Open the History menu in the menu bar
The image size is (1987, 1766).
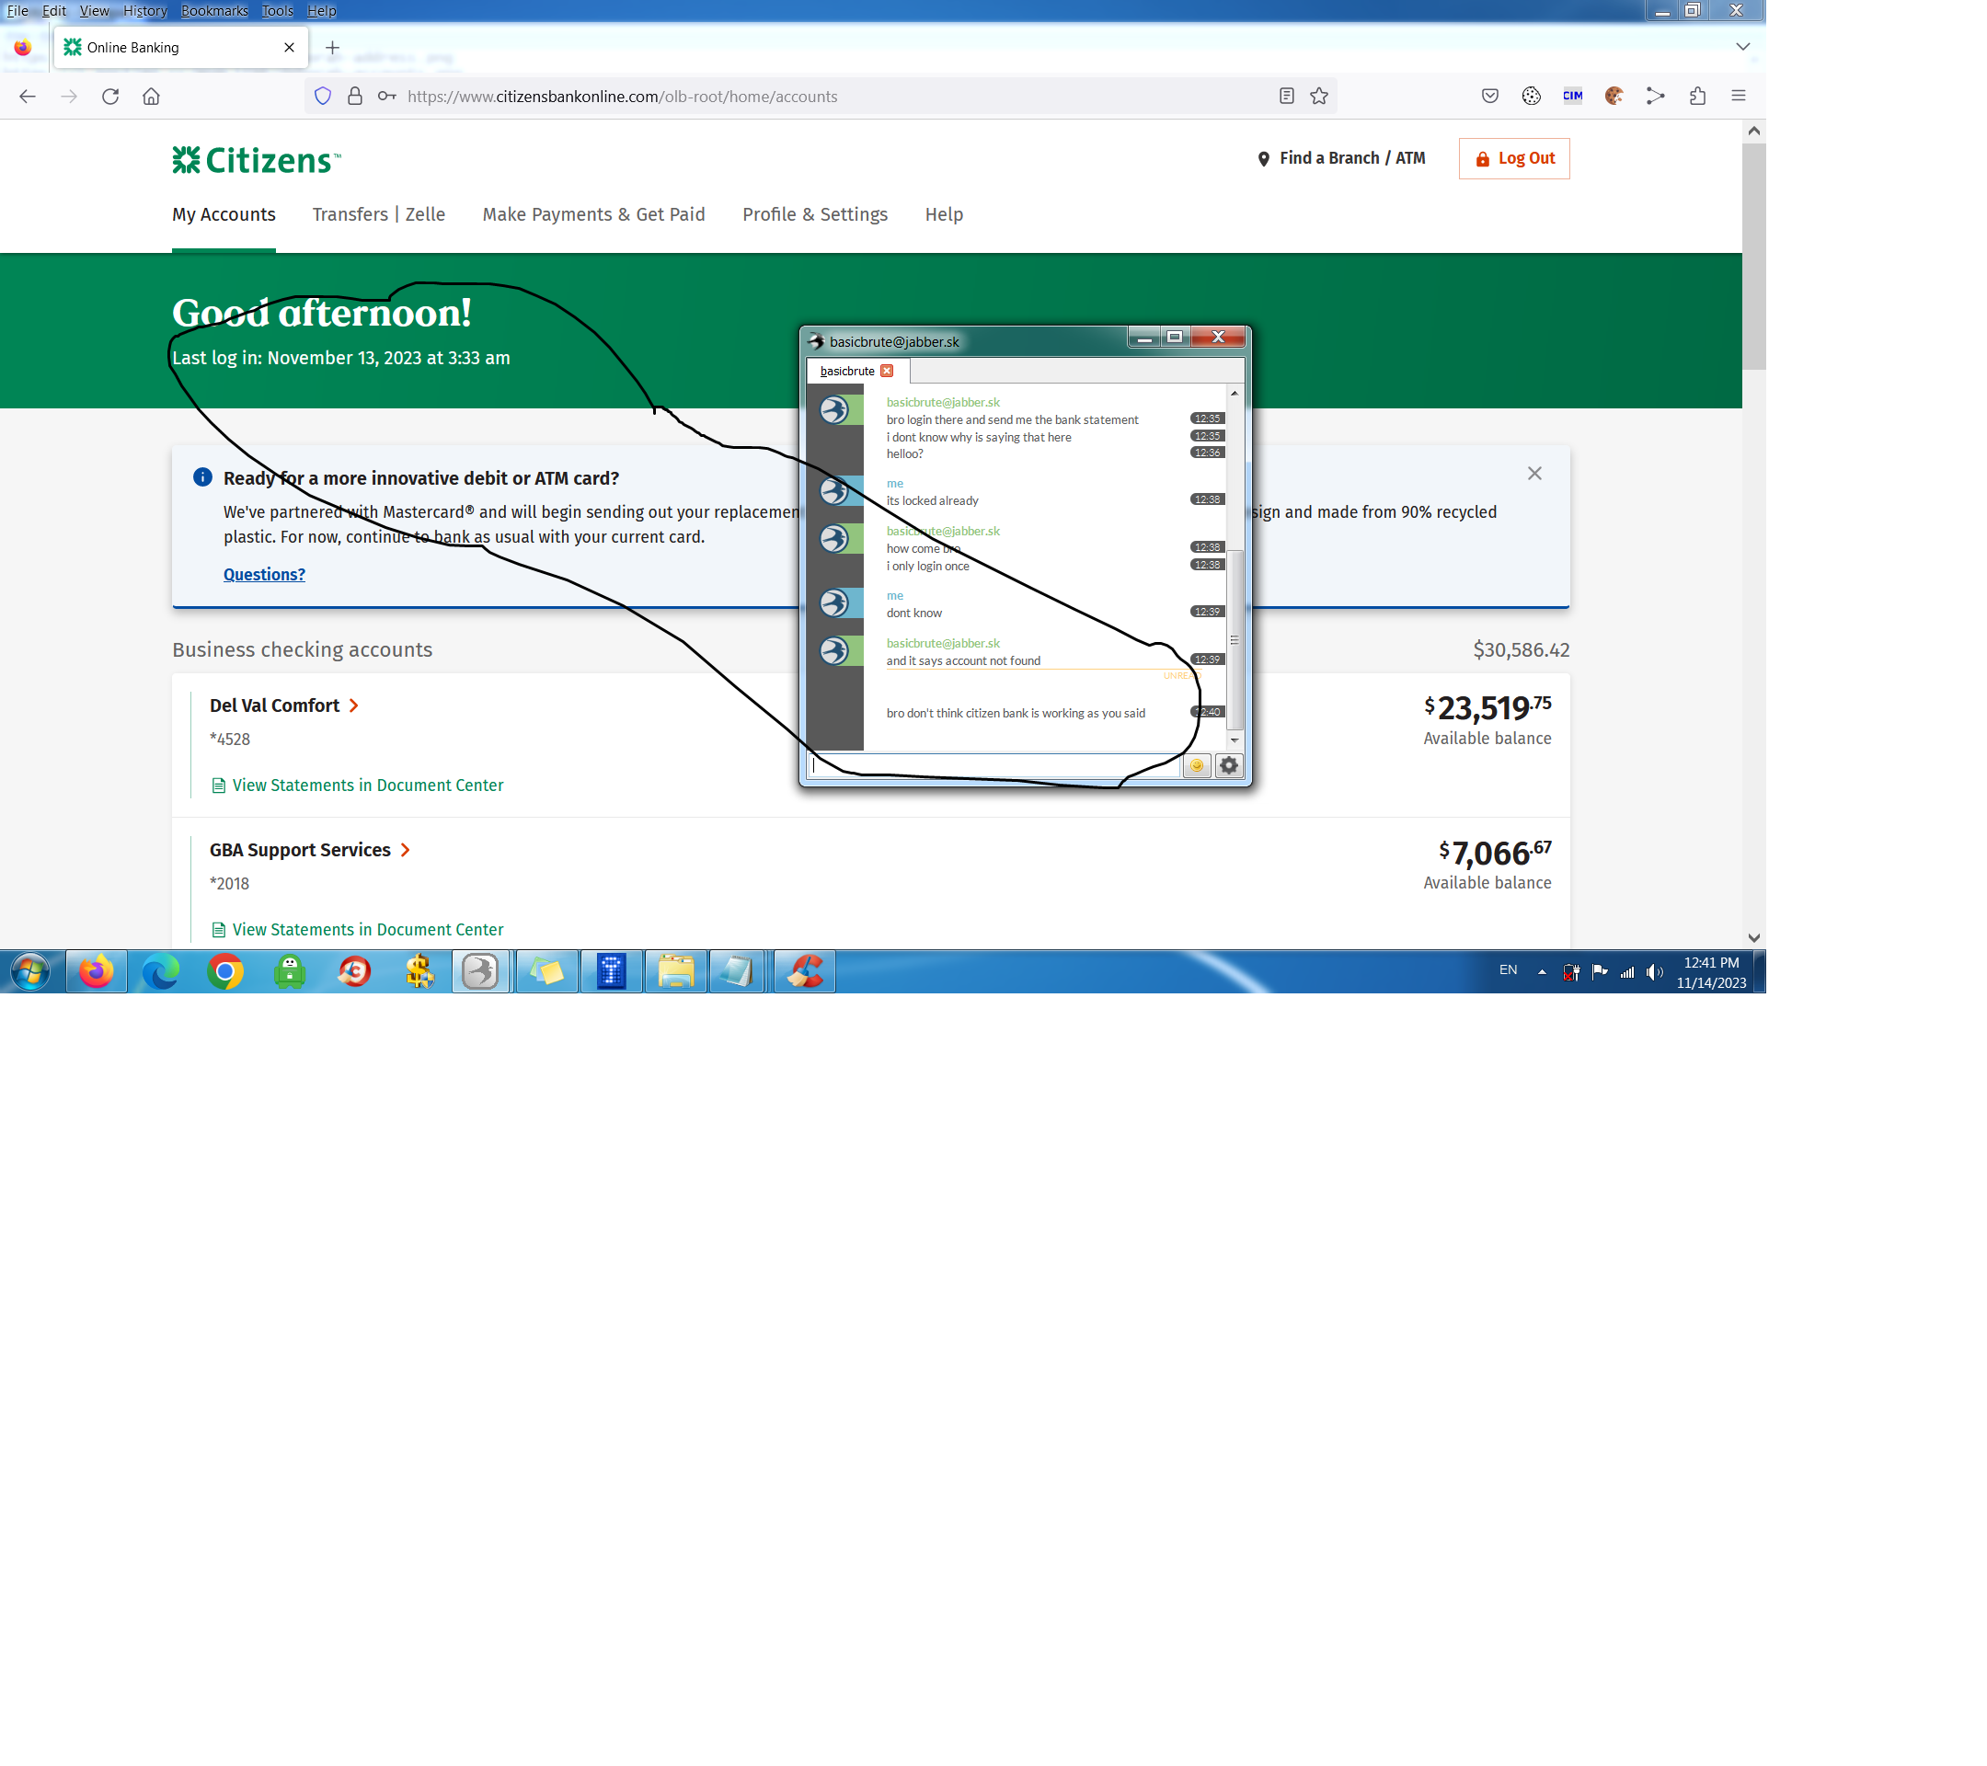click(144, 11)
